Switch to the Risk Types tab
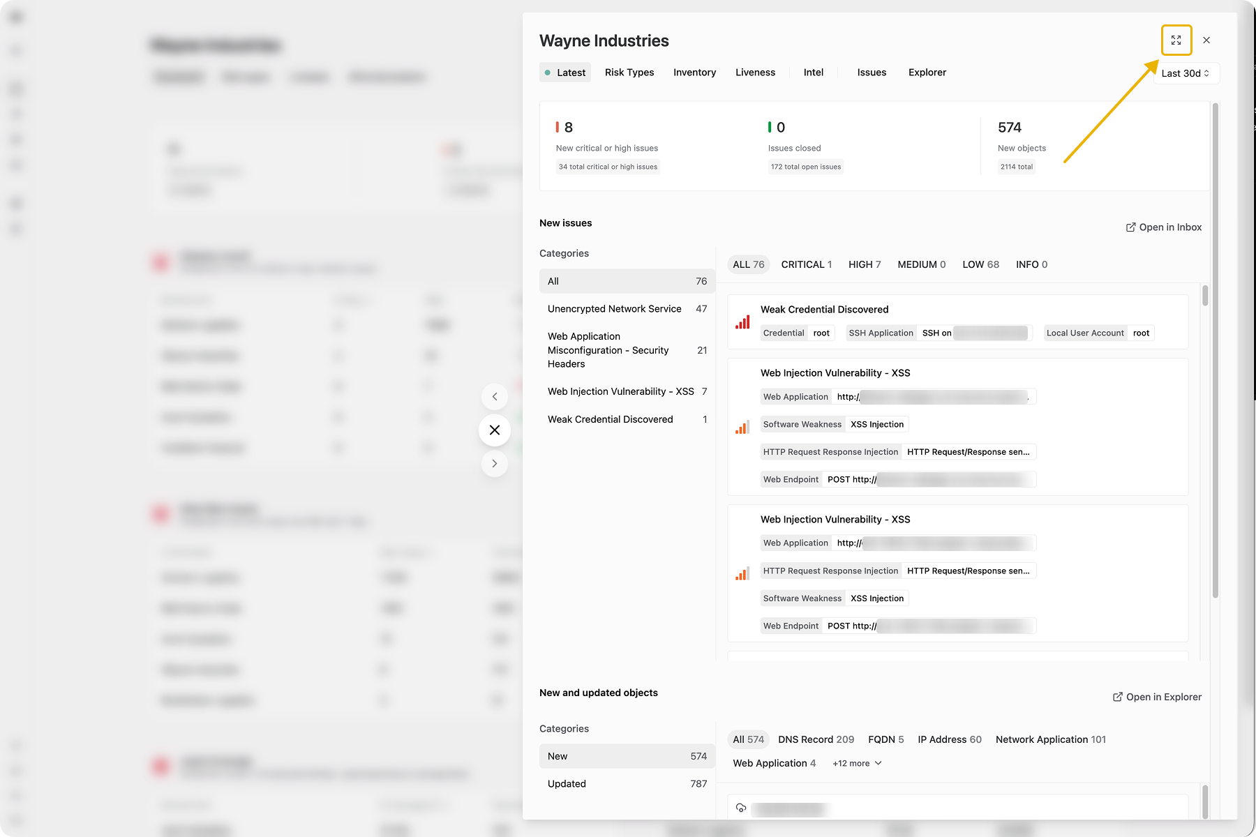Viewport: 1256px width, 837px height. pyautogui.click(x=629, y=73)
